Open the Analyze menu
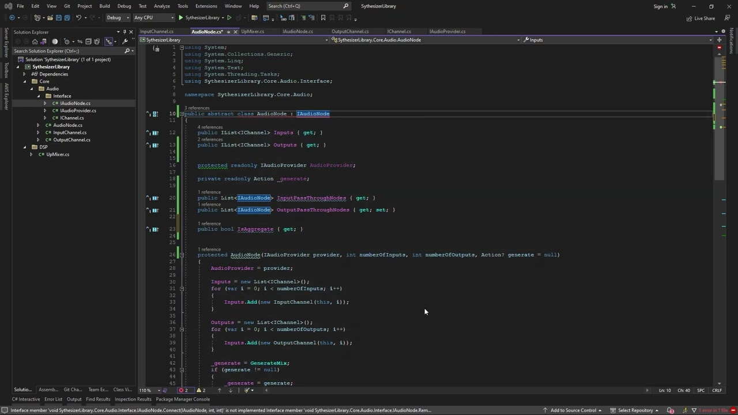Screen dimensions: 738x415 tap(162, 6)
